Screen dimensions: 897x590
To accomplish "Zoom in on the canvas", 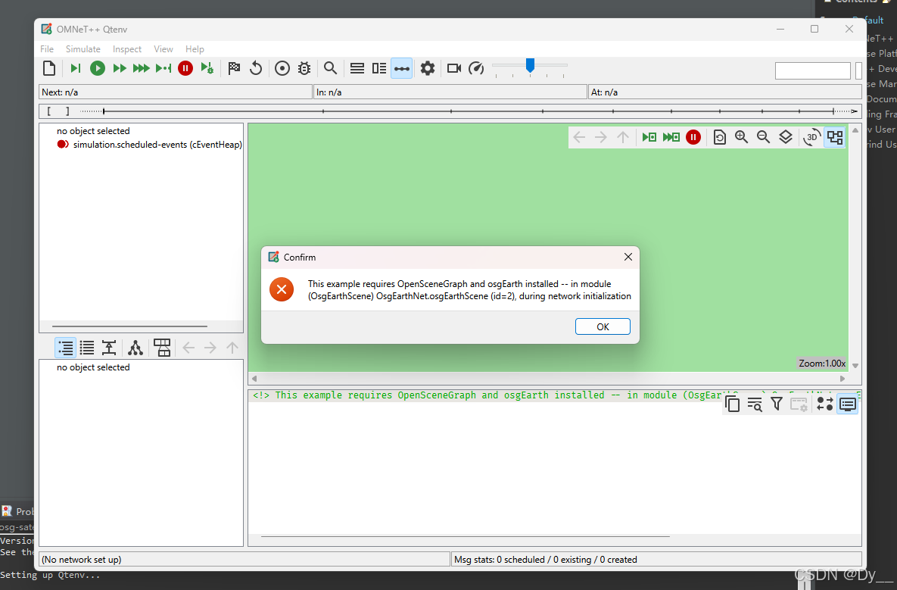I will click(x=741, y=137).
